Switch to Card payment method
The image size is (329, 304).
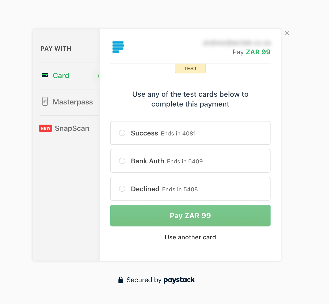tap(61, 75)
